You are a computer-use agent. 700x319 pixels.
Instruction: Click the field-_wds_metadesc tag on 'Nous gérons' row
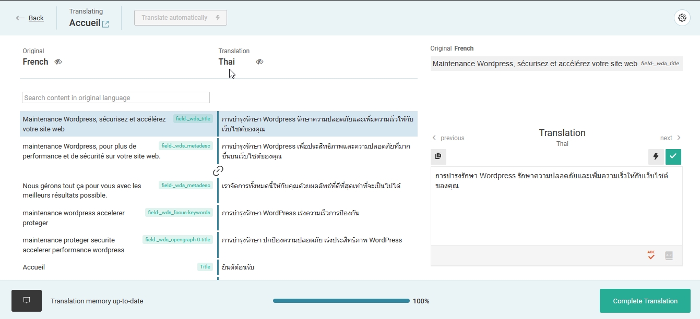coord(186,186)
